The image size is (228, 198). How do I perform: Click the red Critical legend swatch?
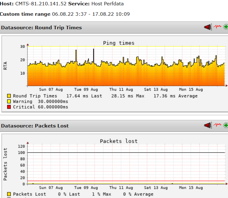(x=9, y=107)
